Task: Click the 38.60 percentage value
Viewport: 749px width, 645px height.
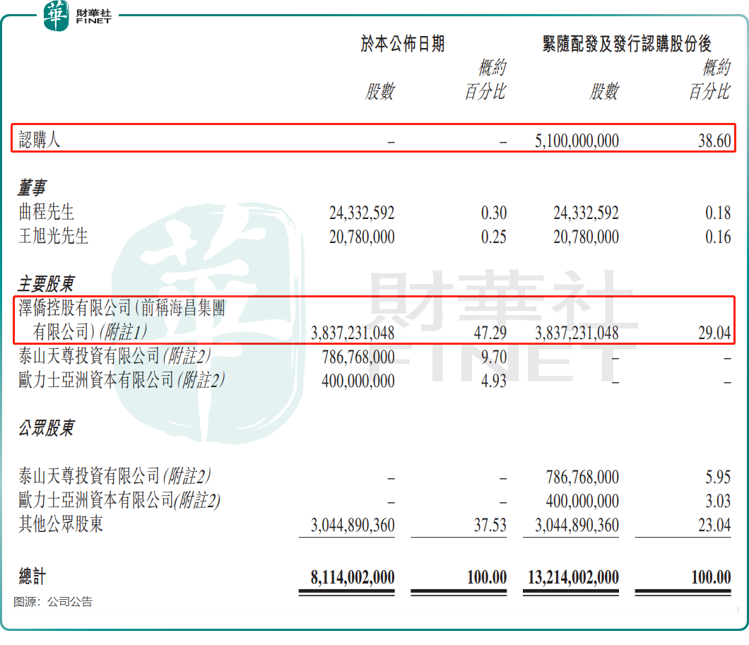Action: (x=714, y=141)
